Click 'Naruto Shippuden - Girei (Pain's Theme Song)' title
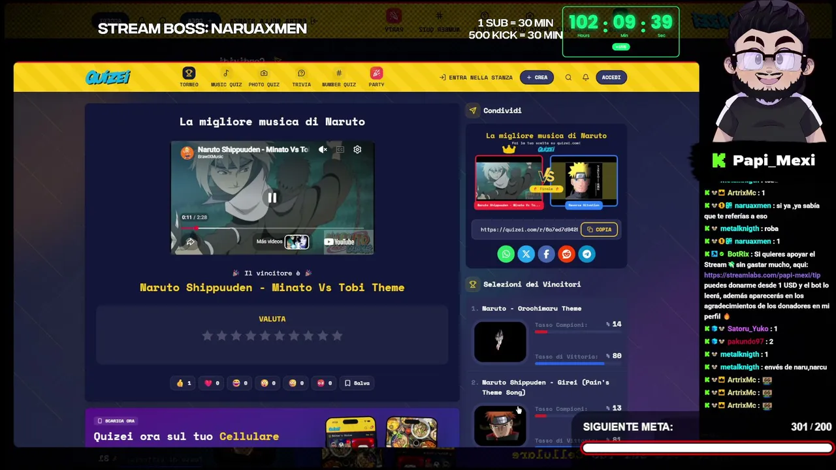836x470 pixels. pyautogui.click(x=545, y=387)
